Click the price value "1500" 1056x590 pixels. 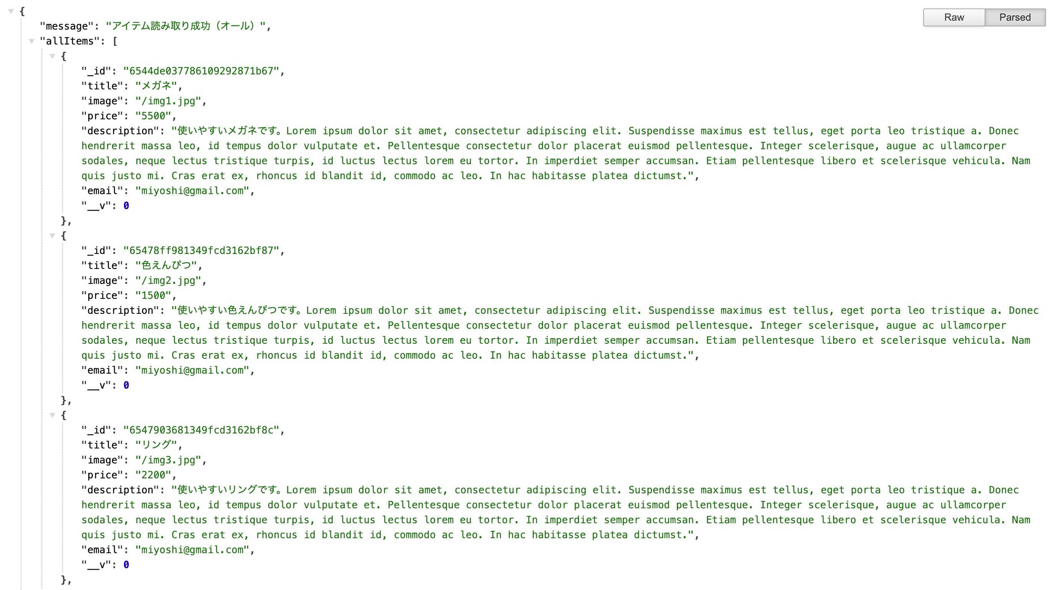tap(153, 295)
